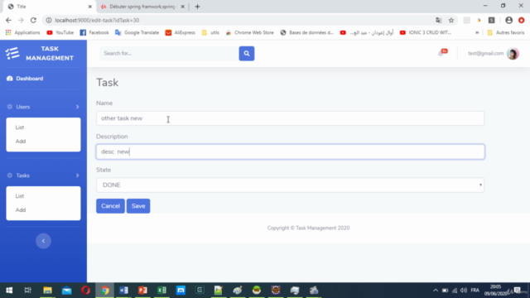Image resolution: width=530 pixels, height=298 pixels.
Task: Open Add under Users
Action: pos(21,142)
